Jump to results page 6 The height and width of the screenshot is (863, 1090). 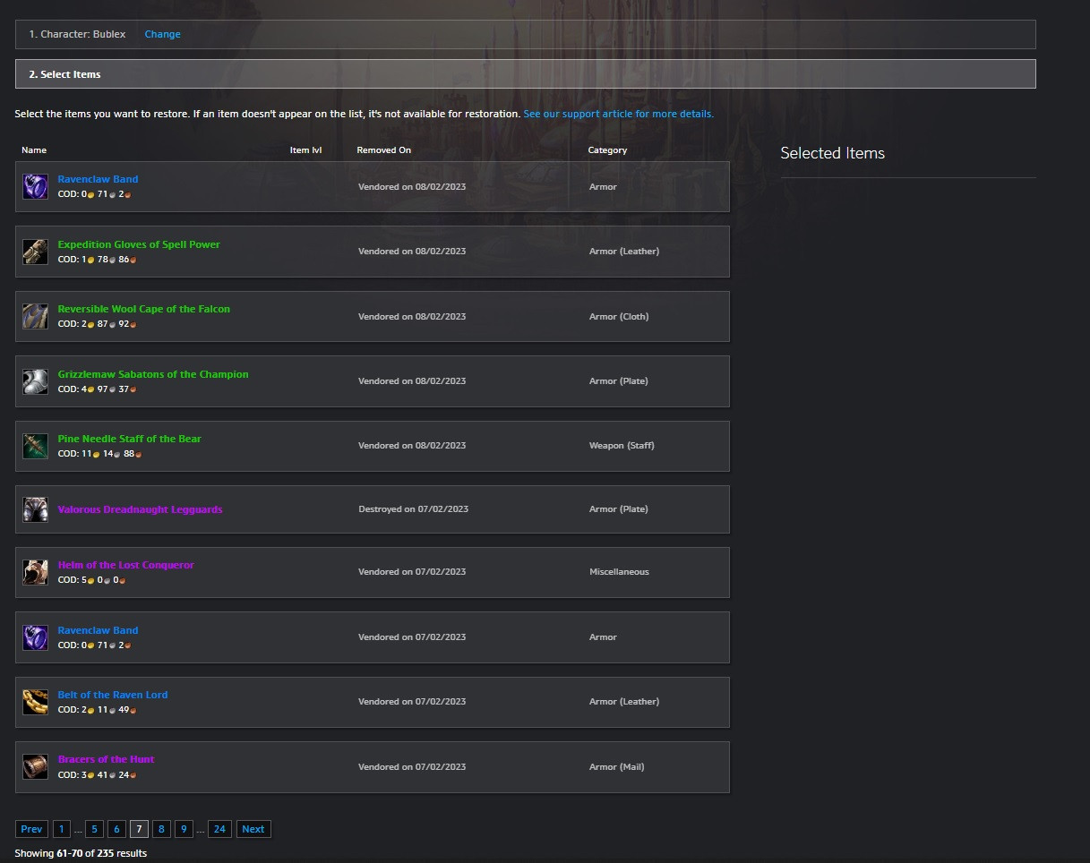(x=116, y=829)
